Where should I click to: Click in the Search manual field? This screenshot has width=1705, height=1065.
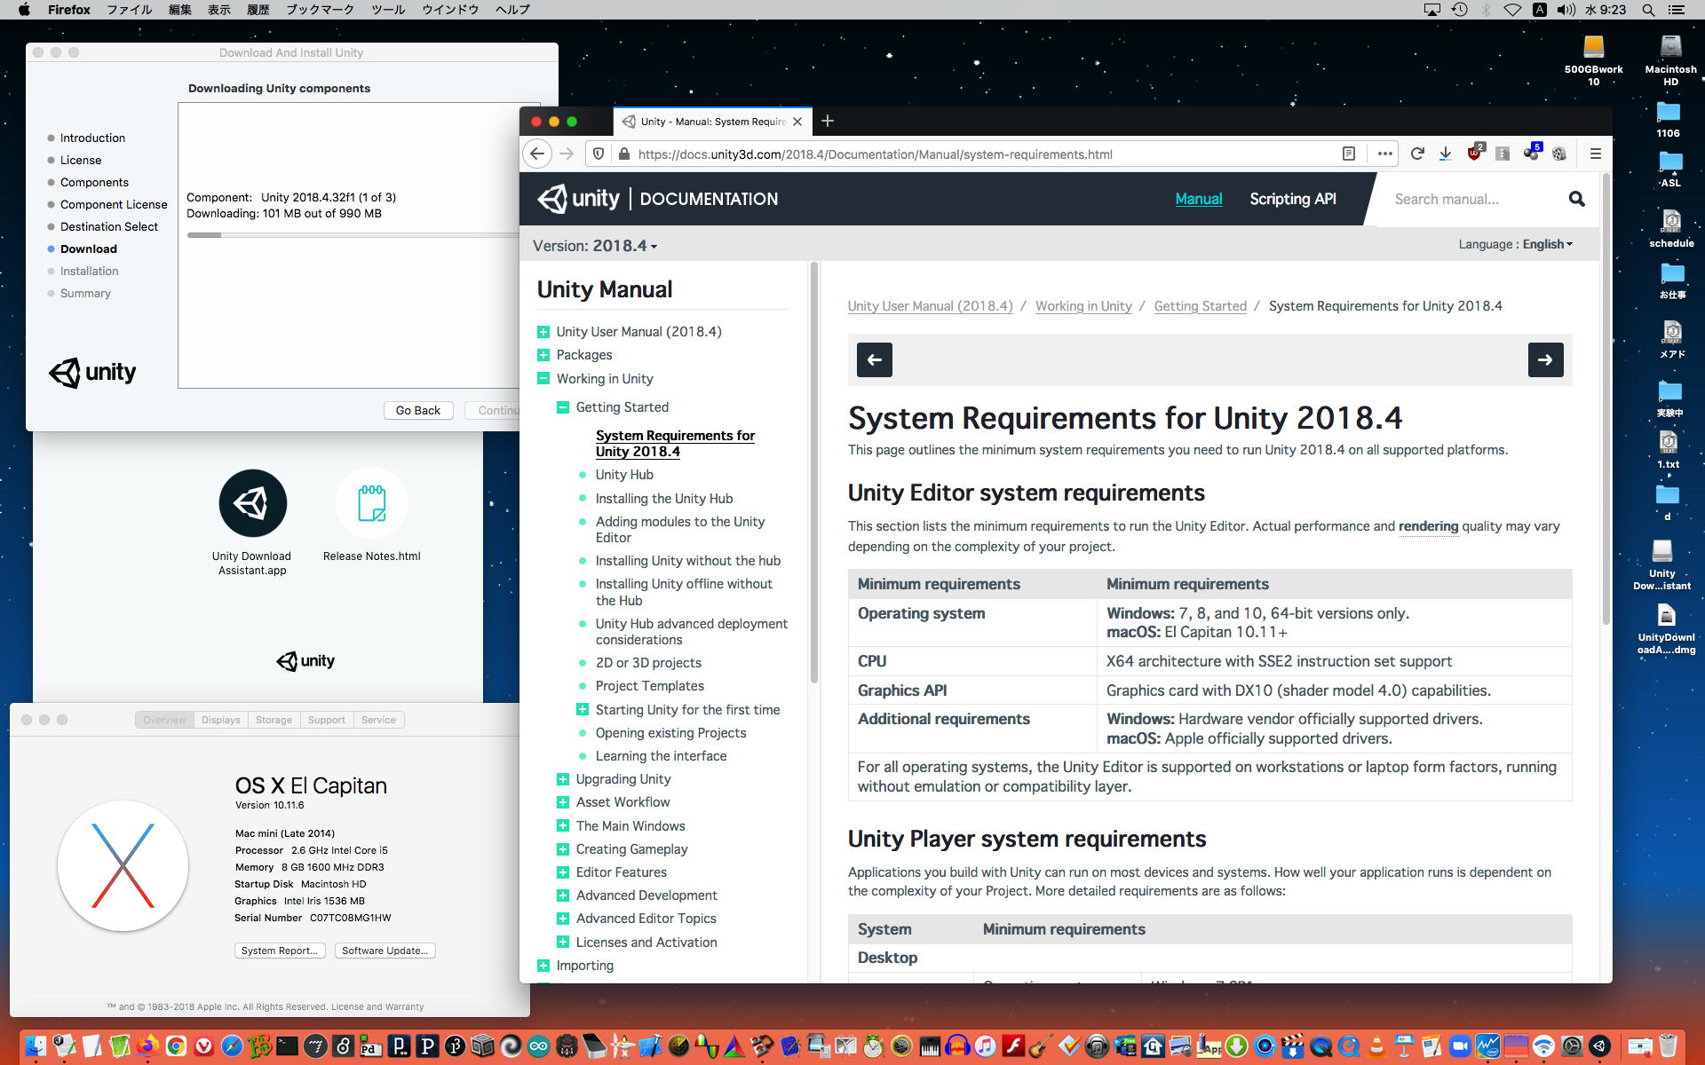(x=1470, y=199)
